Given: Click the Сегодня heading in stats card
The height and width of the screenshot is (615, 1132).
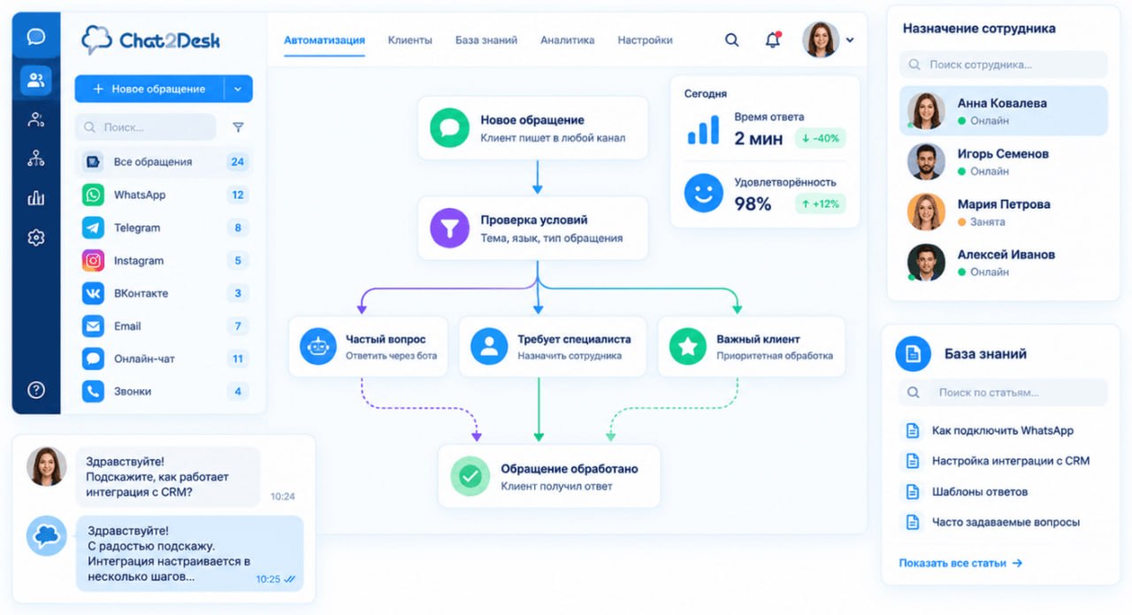Looking at the screenshot, I should click(706, 93).
